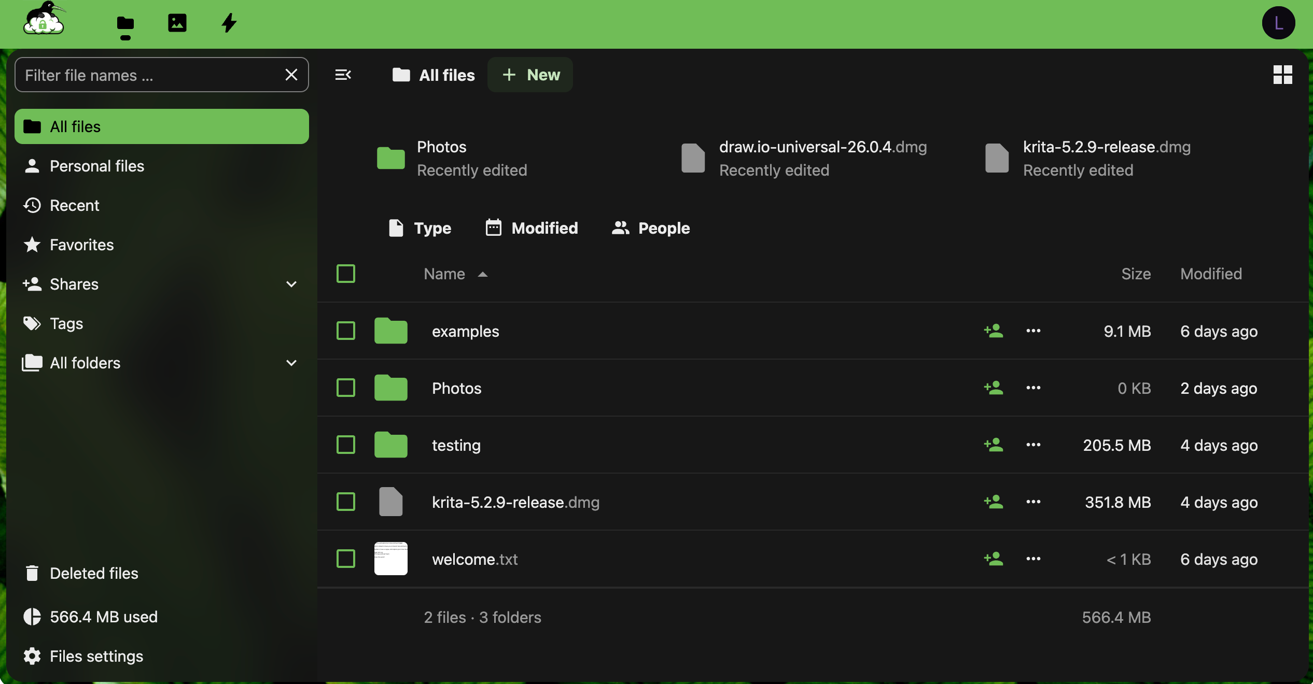Collapse the navigation sidebar
Viewport: 1313px width, 684px height.
point(343,75)
